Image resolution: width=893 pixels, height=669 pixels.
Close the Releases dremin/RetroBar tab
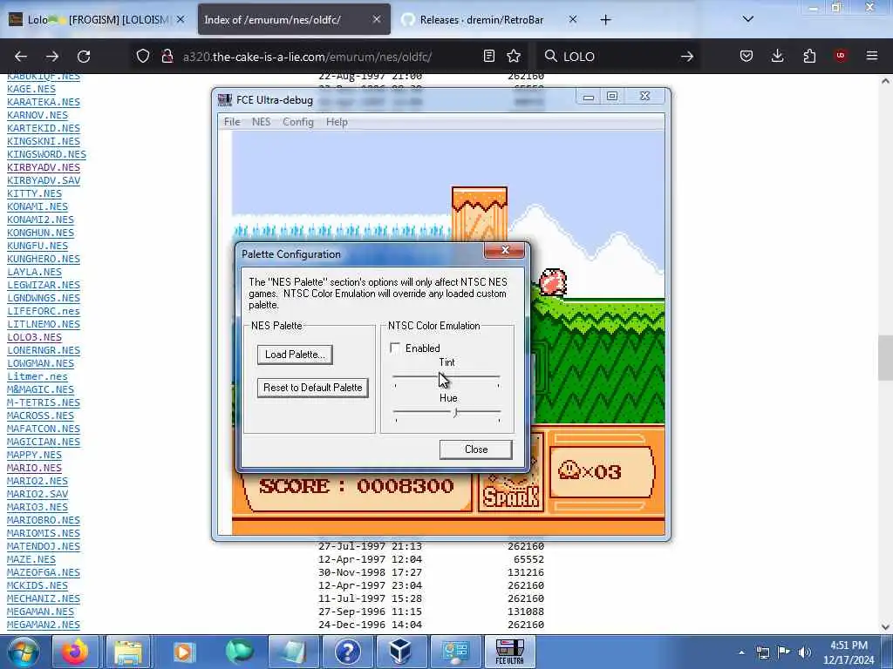point(573,19)
